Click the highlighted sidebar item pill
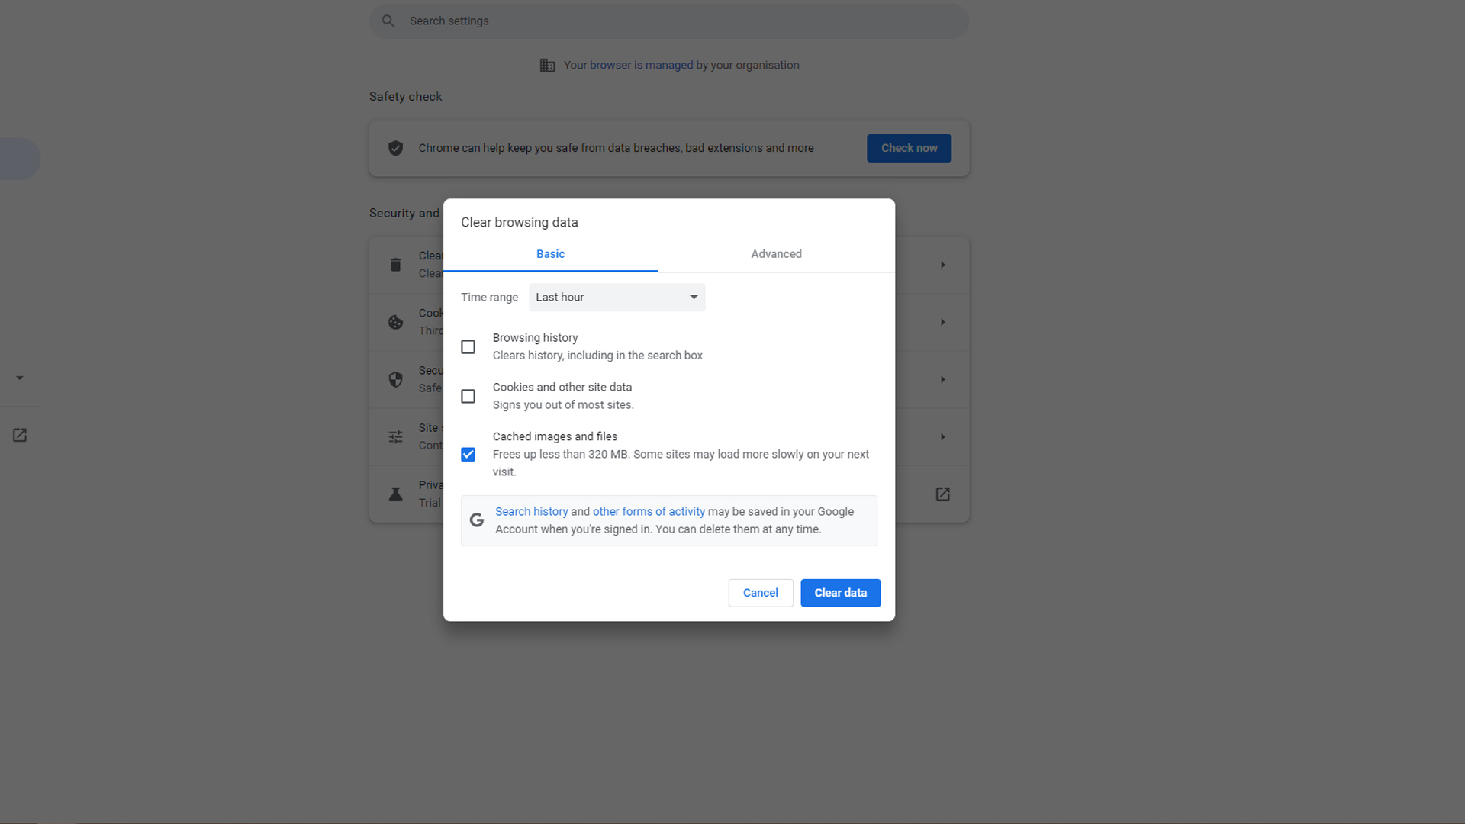 (x=20, y=159)
